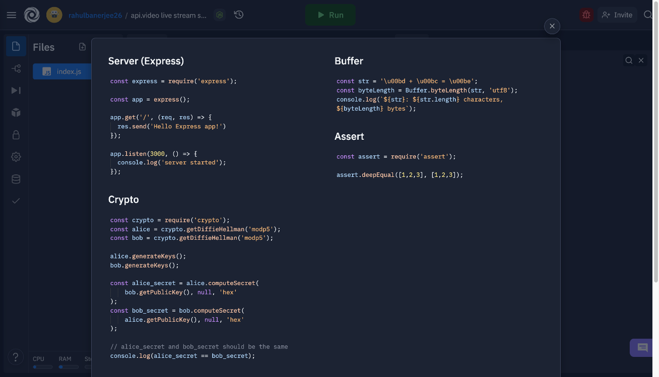Open the Database panel icon
Viewport: 659px width, 377px height.
[15, 178]
